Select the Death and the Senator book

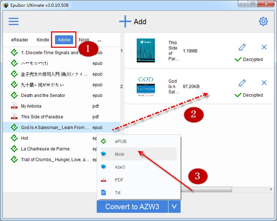[61, 95]
